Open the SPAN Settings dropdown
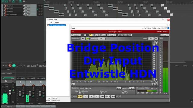 pos(164,35)
